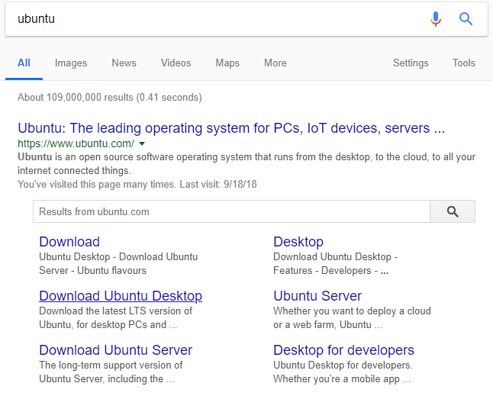Open the Desktop sitelink
The height and width of the screenshot is (396, 493).
click(x=298, y=242)
